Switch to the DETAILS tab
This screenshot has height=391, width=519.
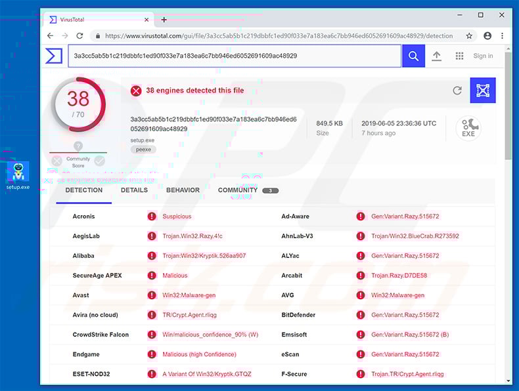[x=134, y=190]
